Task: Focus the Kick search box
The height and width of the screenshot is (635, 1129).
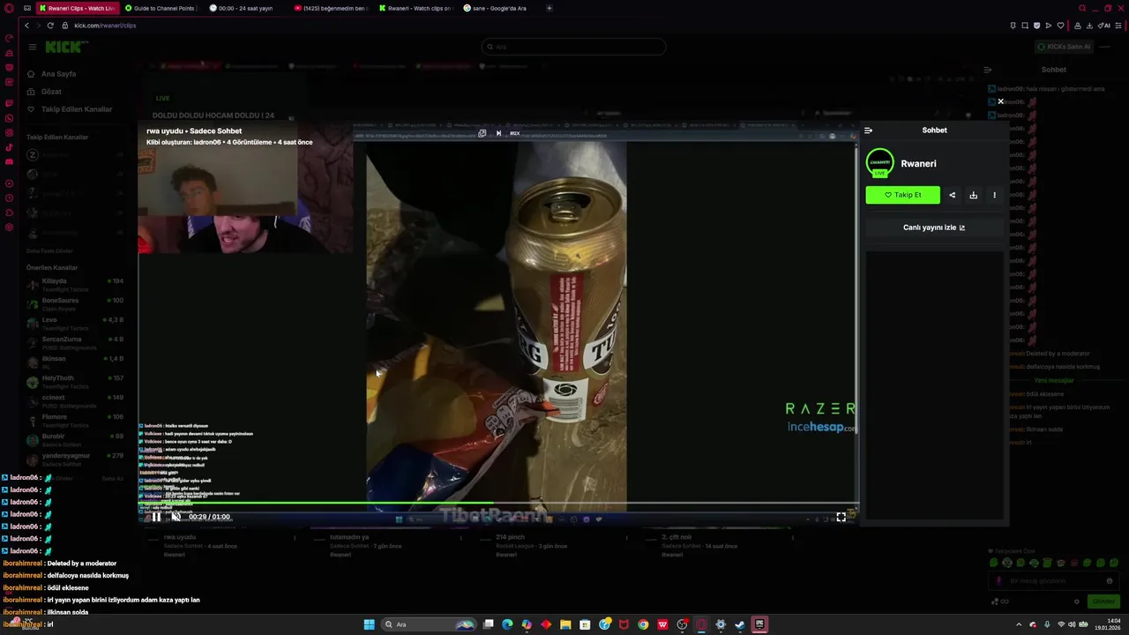Action: pos(573,47)
